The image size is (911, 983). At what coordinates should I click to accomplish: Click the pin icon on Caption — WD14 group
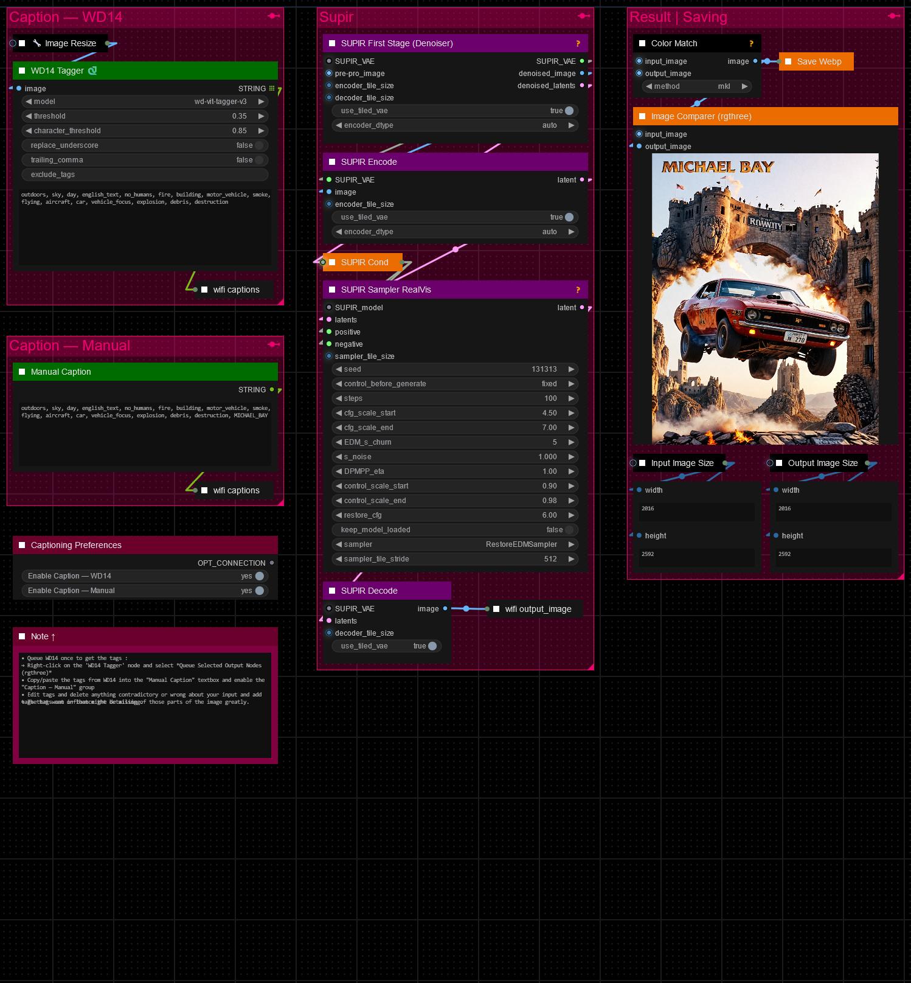tap(274, 16)
